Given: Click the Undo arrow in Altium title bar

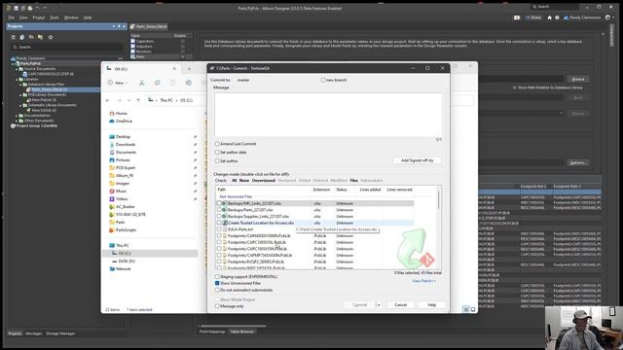Looking at the screenshot, I should (37, 8).
